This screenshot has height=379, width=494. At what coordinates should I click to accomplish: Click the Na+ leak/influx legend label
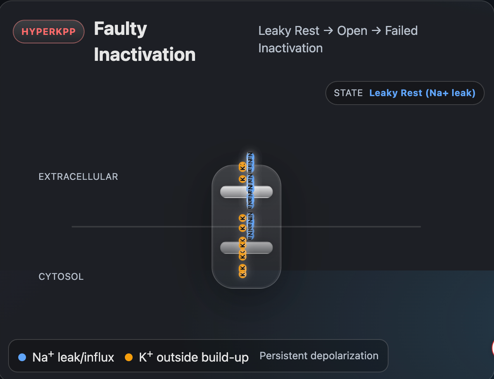coord(73,357)
